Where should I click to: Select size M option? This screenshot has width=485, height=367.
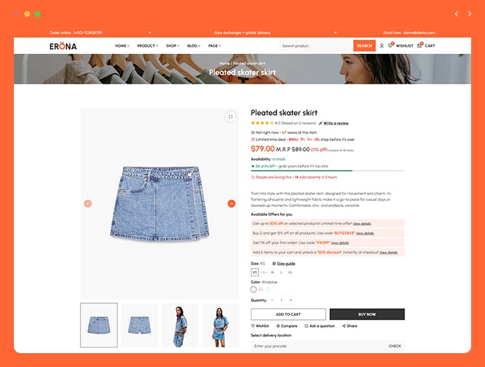(x=272, y=272)
